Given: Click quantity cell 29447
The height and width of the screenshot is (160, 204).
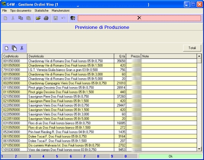Looking at the screenshot, I should click(120, 105).
